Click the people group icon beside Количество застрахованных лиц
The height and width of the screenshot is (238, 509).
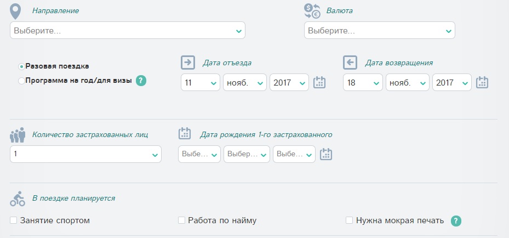point(18,135)
